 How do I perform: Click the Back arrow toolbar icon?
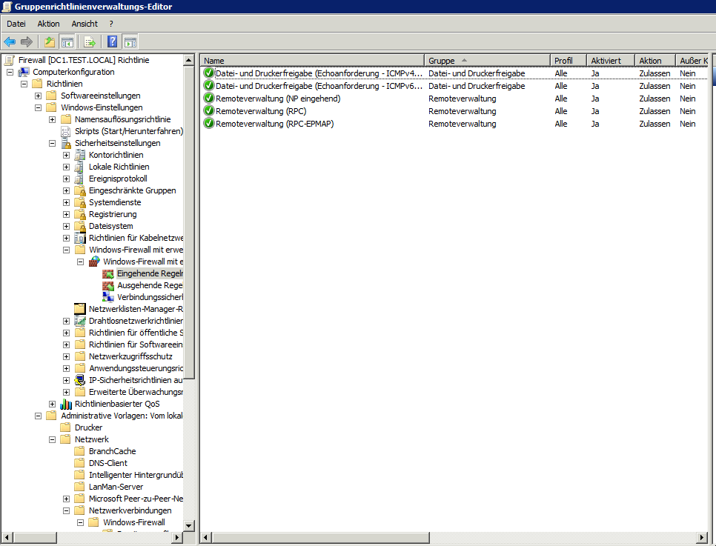point(10,41)
